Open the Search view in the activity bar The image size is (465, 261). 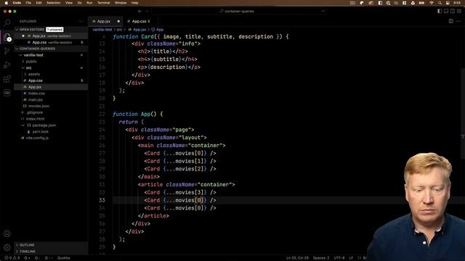[7, 22]
